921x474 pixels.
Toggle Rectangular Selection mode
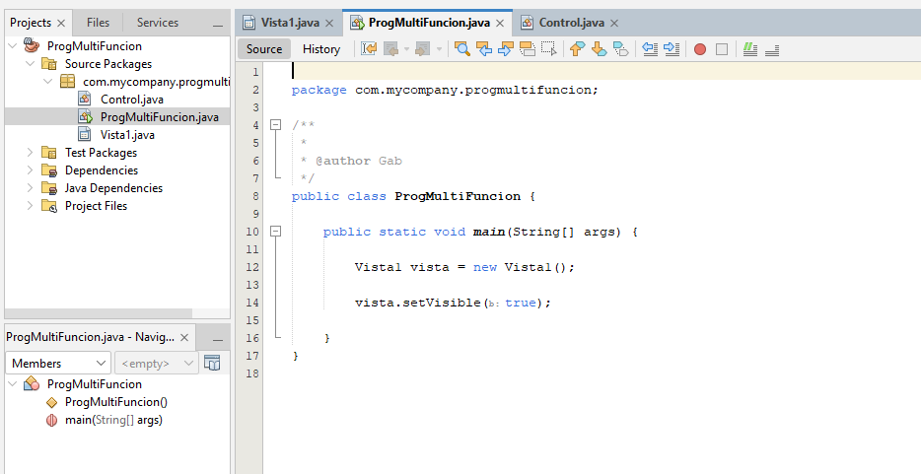pyautogui.click(x=548, y=49)
